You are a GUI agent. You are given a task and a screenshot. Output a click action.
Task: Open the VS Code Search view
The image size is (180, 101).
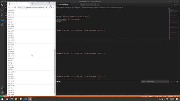2,10
